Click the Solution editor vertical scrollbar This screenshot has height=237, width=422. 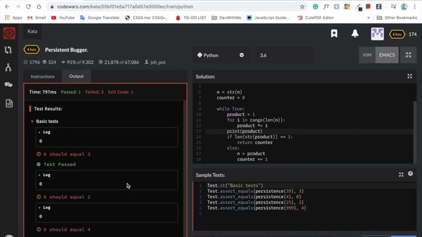click(x=415, y=132)
